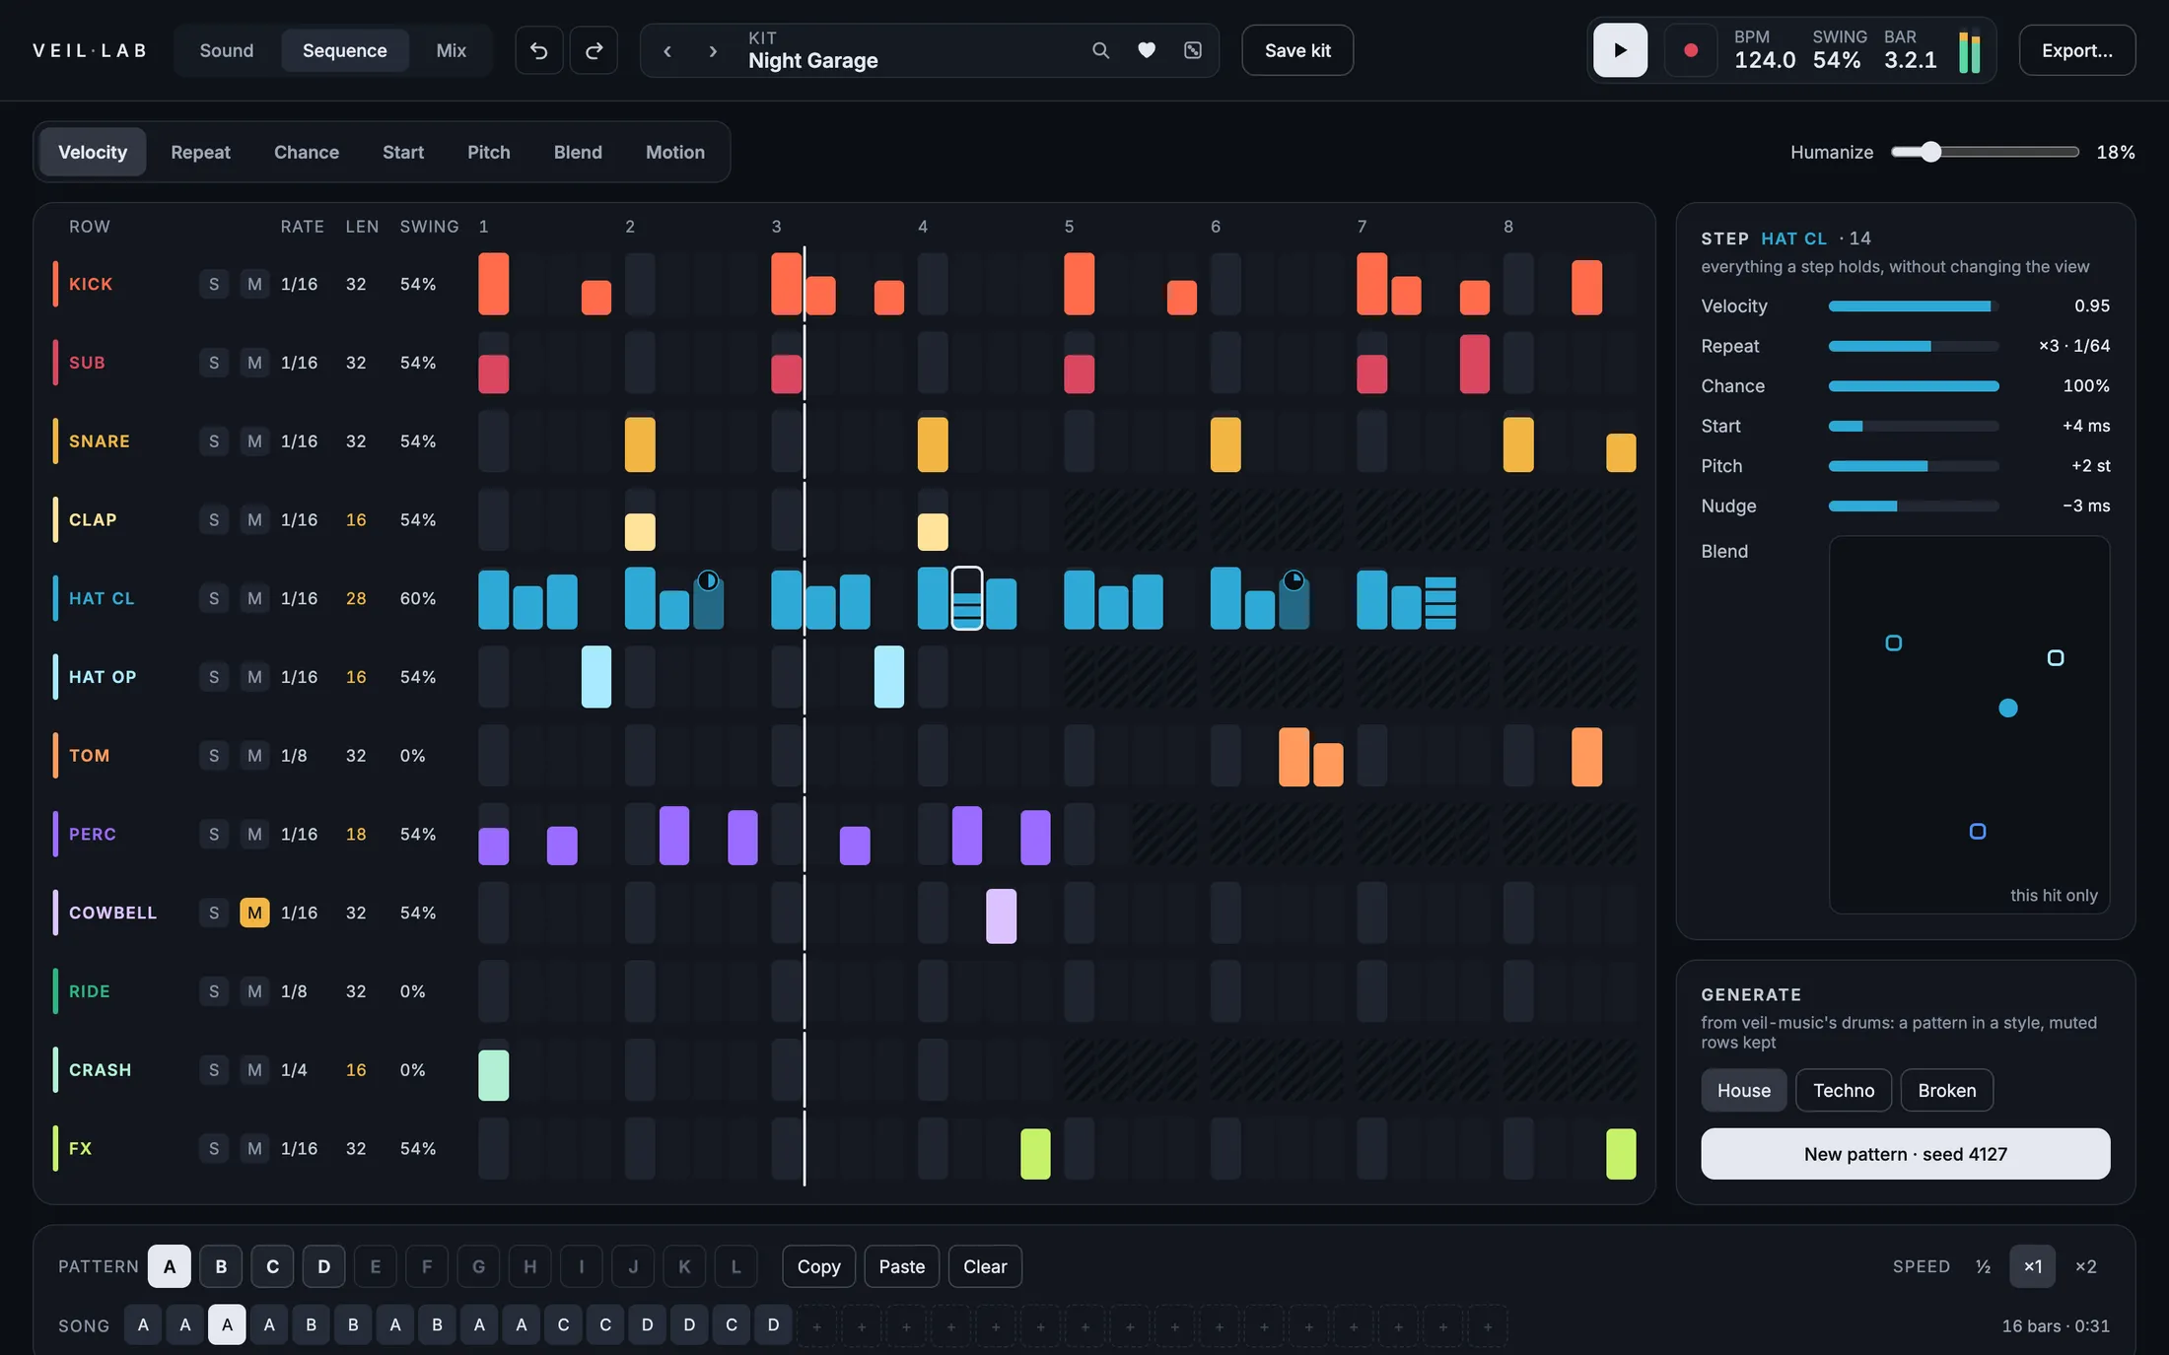
Task: Select the Blend lane tab
Action: (578, 152)
